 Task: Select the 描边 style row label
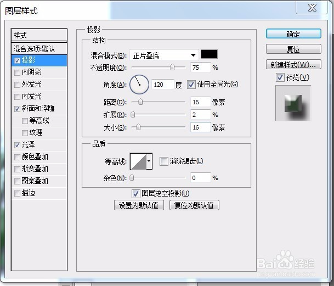click(29, 193)
